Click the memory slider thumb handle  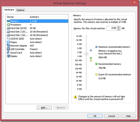click(86, 54)
